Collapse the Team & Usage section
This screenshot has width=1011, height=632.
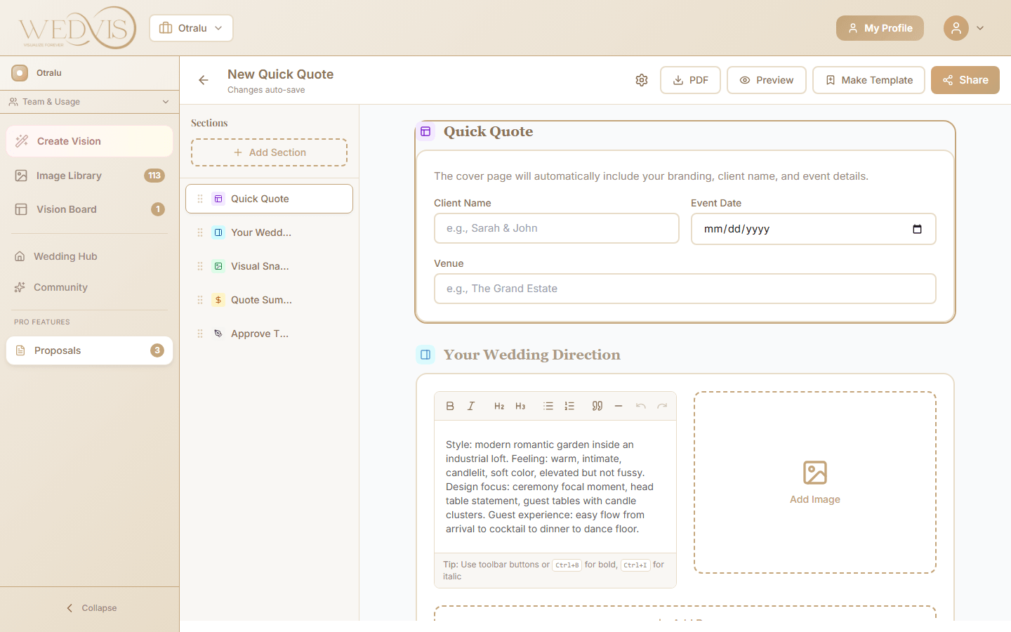point(166,101)
